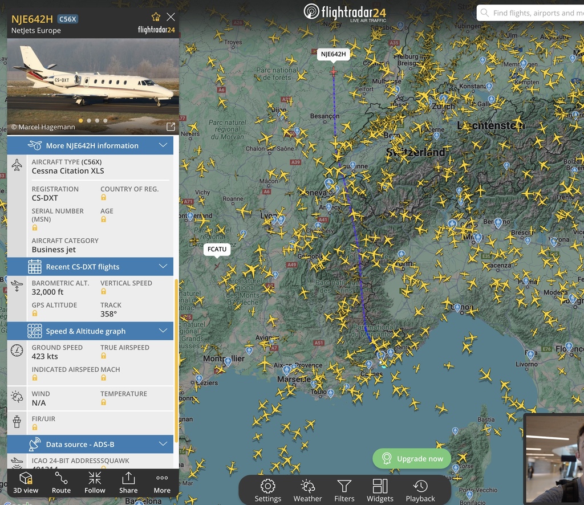Click the locked Indicated Airspeed padlock

[x=35, y=378]
